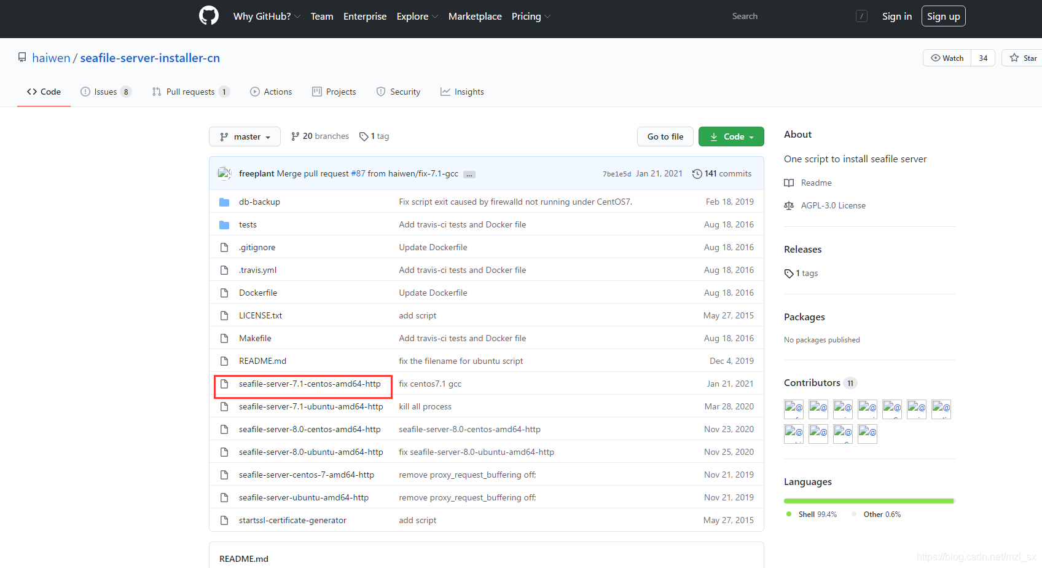Switch to the Pull requests tab

(190, 92)
